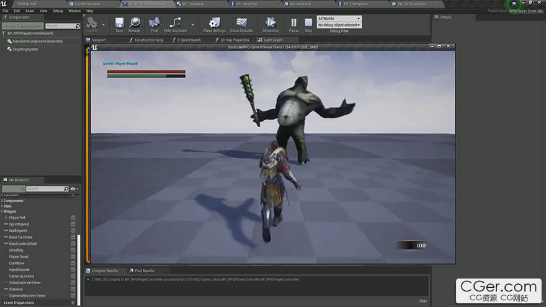Click the Unreal logo in preview window title
This screenshot has width=546, height=307.
94,47
